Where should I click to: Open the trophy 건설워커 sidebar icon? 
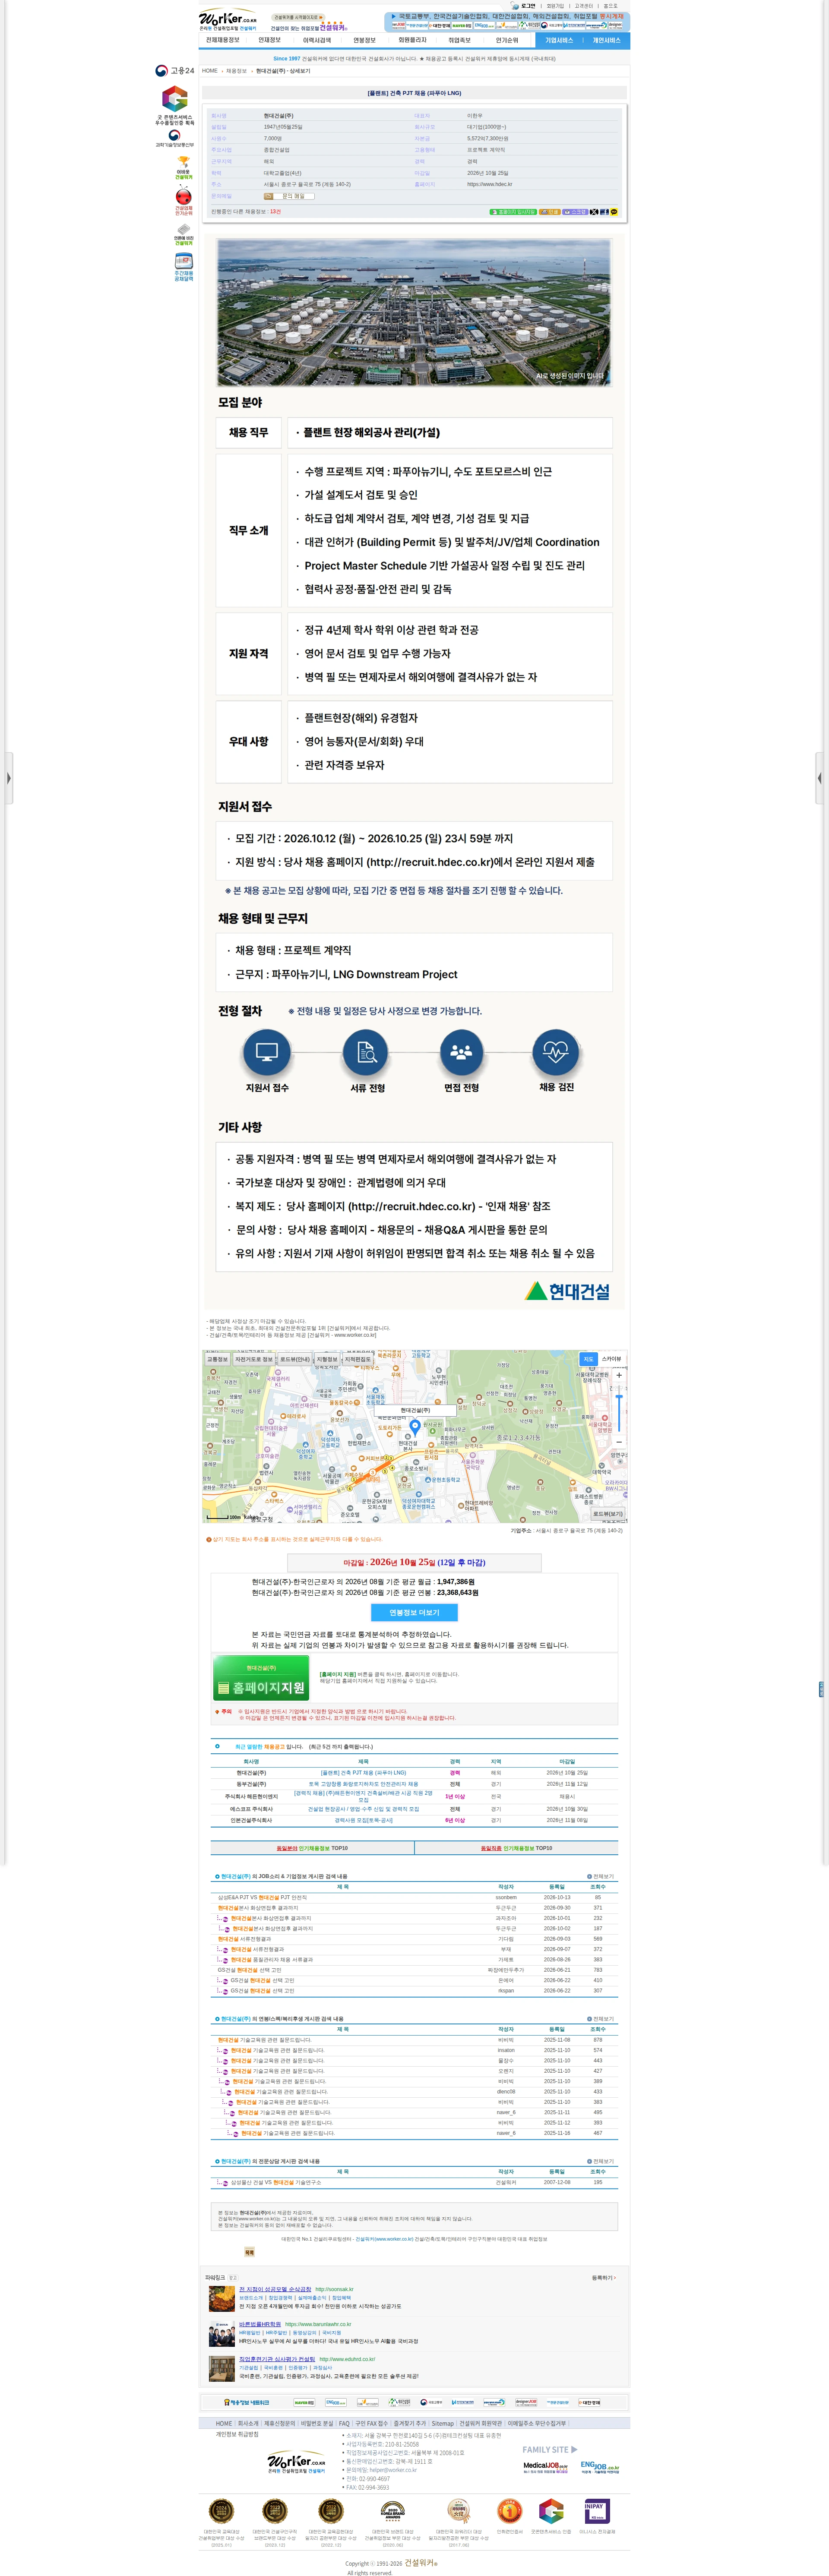(x=184, y=167)
